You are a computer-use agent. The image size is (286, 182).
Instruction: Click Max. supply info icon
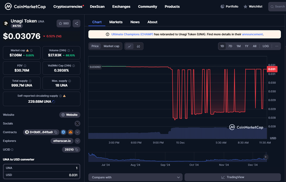point(70,81)
